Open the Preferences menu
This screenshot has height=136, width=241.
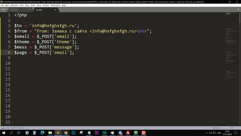tap(55, 5)
